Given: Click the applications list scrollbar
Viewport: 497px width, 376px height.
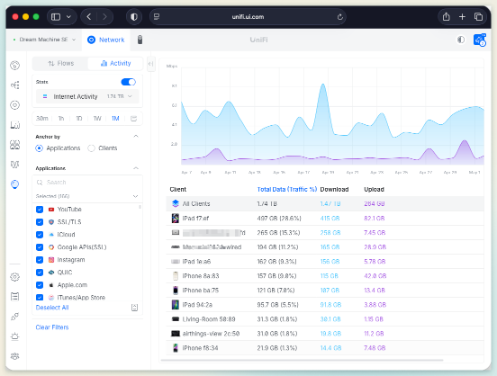Looking at the screenshot, I should click(140, 207).
